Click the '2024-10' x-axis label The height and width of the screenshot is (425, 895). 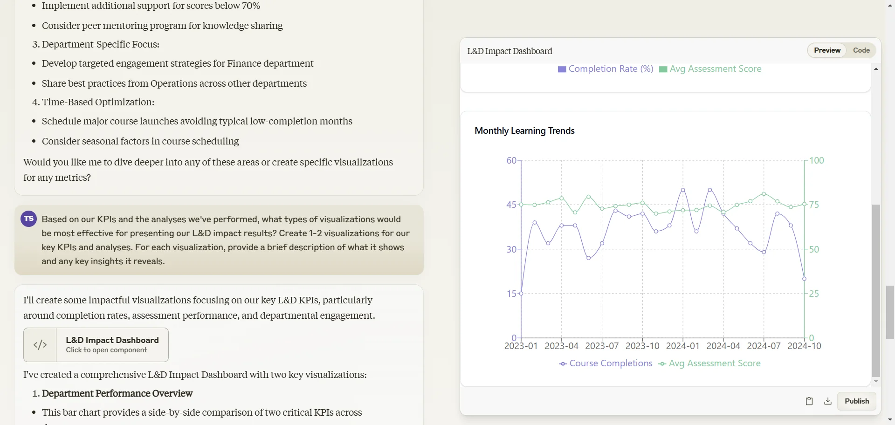(x=804, y=346)
